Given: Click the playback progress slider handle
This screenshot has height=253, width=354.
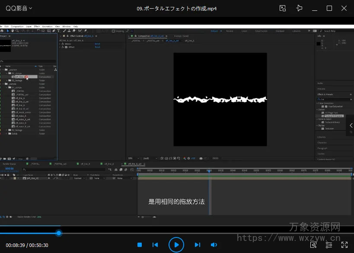Looking at the screenshot, I should point(59,233).
